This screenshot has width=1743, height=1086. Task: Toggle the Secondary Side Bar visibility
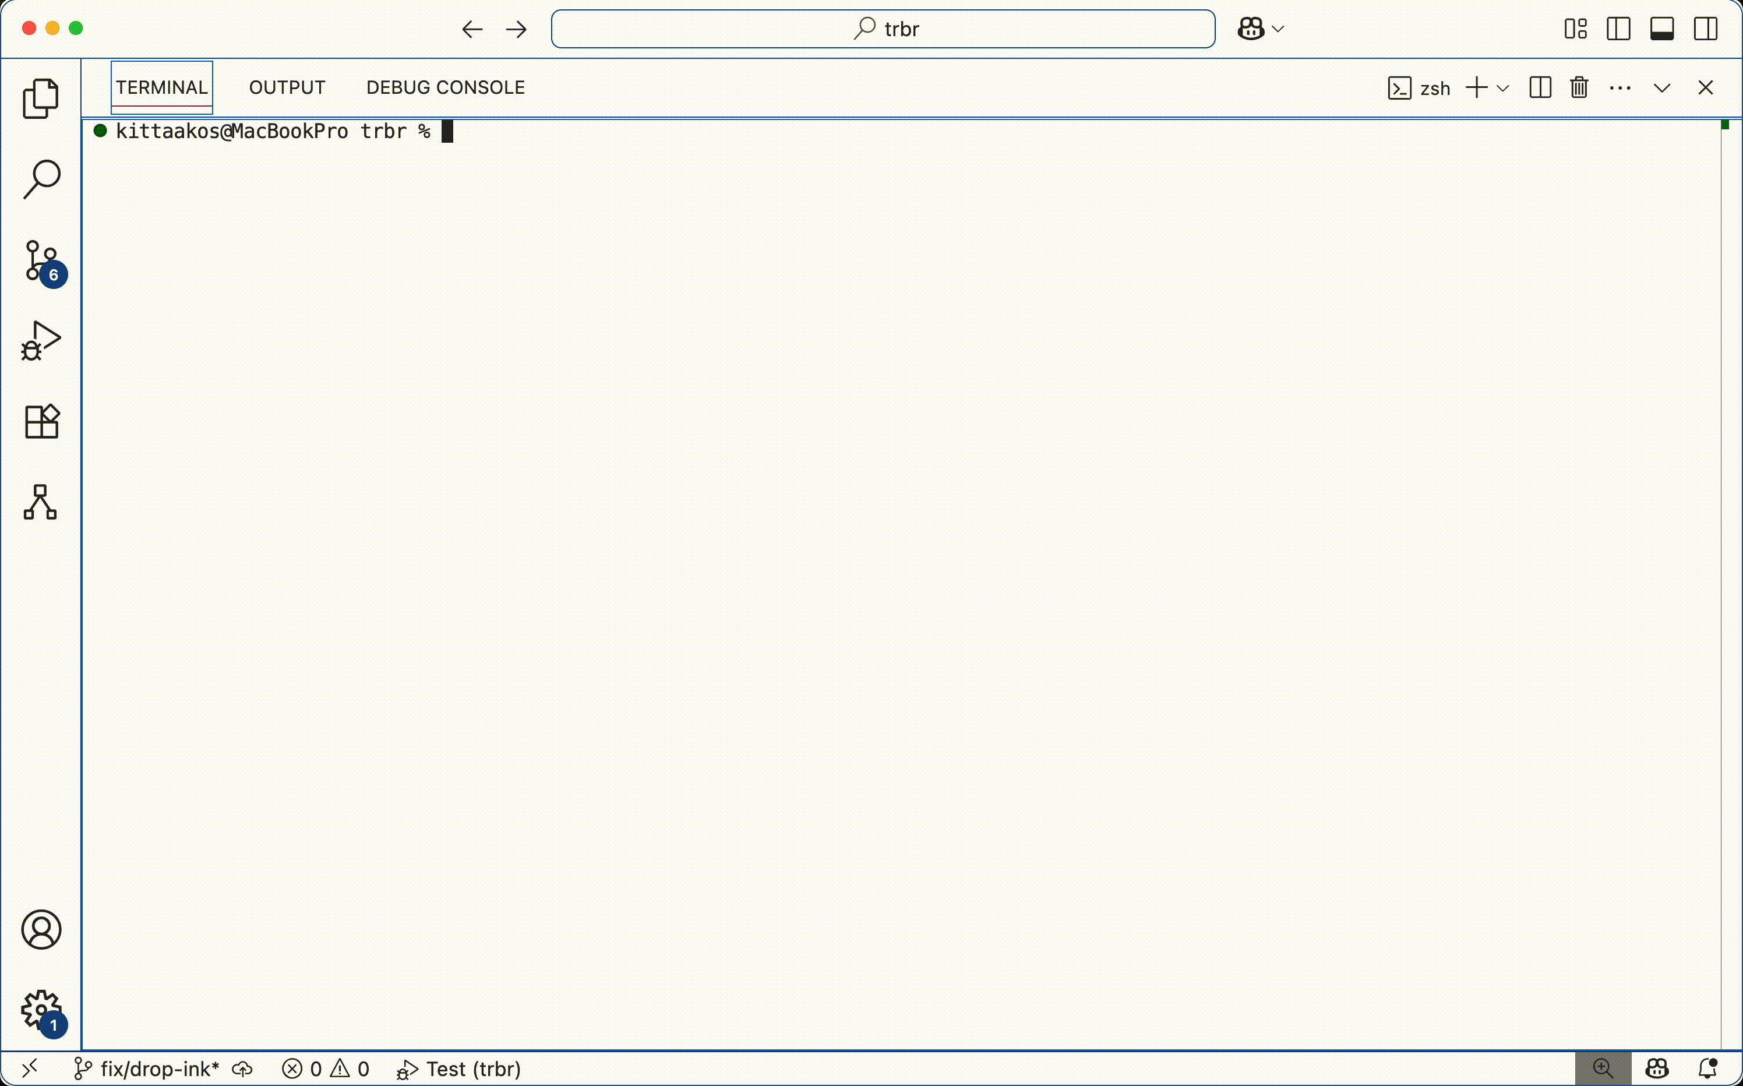(1705, 29)
